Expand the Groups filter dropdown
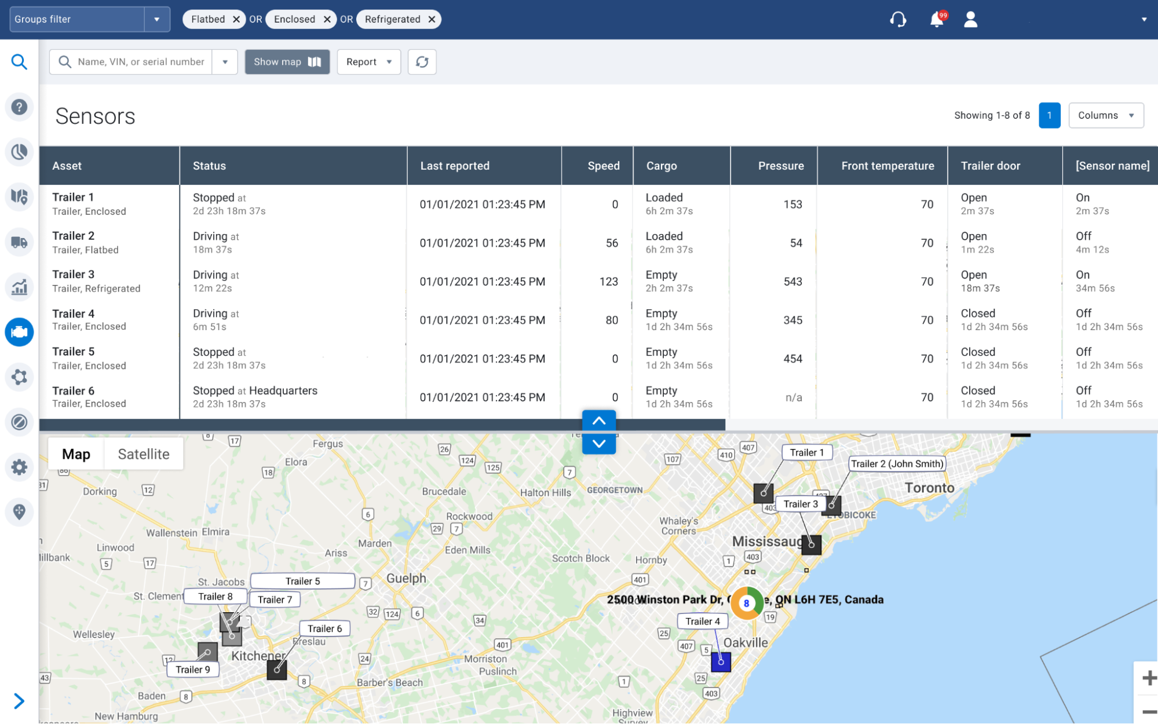Screen dimensions: 1158x724 coord(157,19)
